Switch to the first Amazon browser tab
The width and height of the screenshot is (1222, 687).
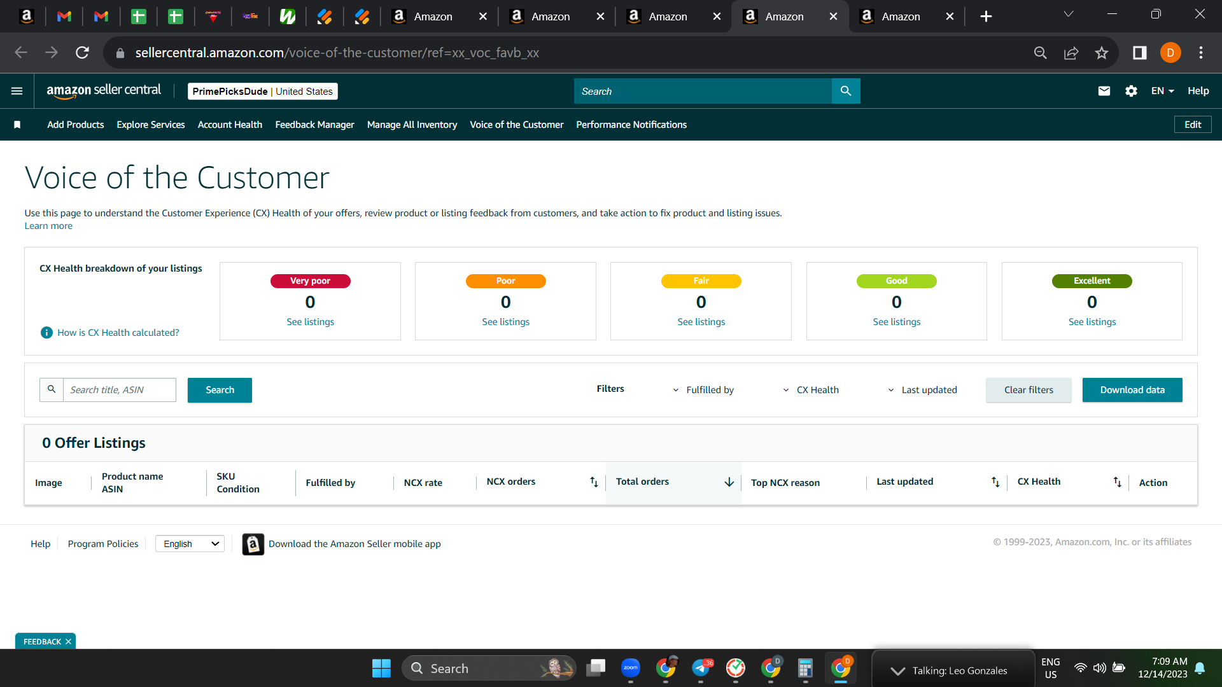click(x=438, y=17)
